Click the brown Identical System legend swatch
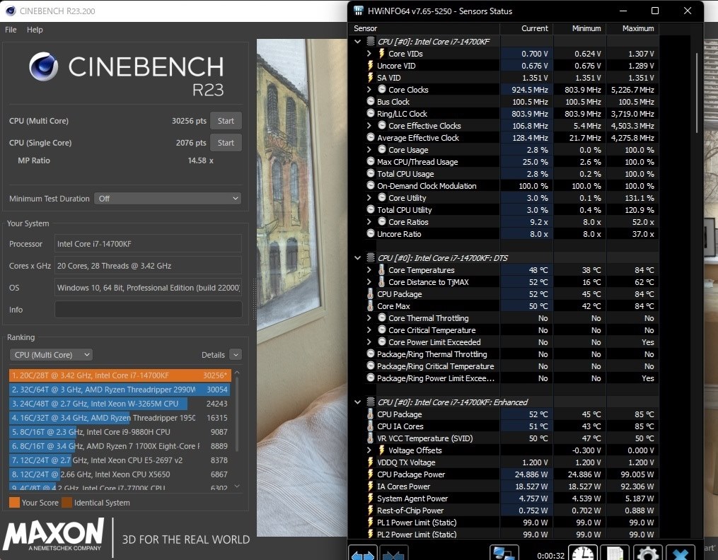The height and width of the screenshot is (560, 718). pyautogui.click(x=67, y=502)
